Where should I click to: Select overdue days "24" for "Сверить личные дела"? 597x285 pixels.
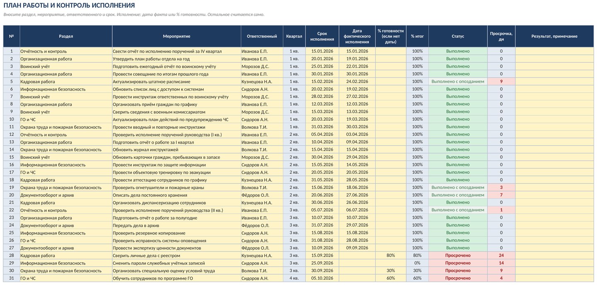click(x=501, y=256)
